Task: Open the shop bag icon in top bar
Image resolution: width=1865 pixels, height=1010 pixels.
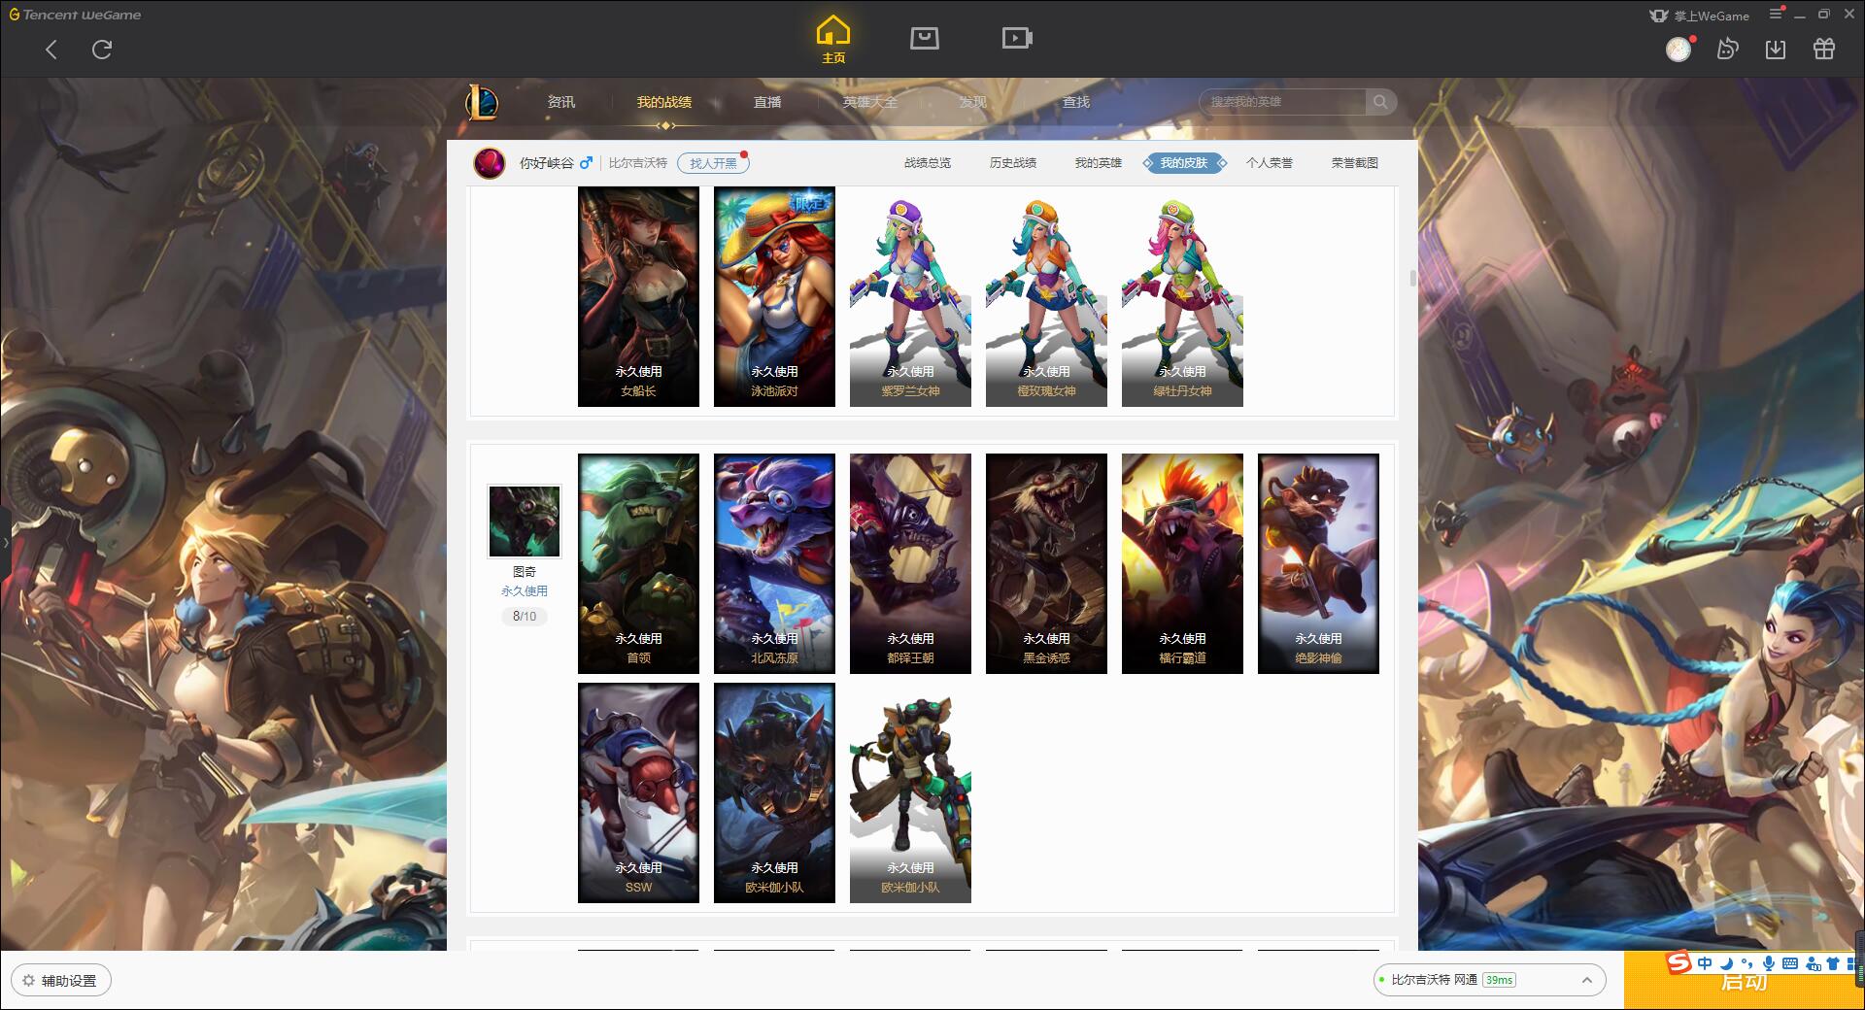Action: coord(924,38)
